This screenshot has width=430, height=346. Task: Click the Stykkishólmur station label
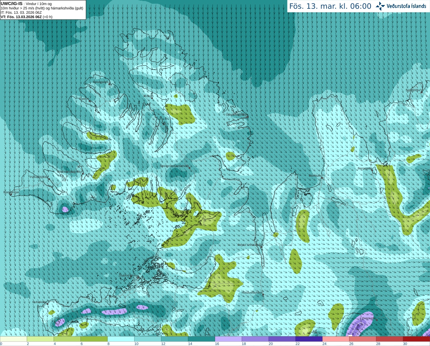coord(128,275)
